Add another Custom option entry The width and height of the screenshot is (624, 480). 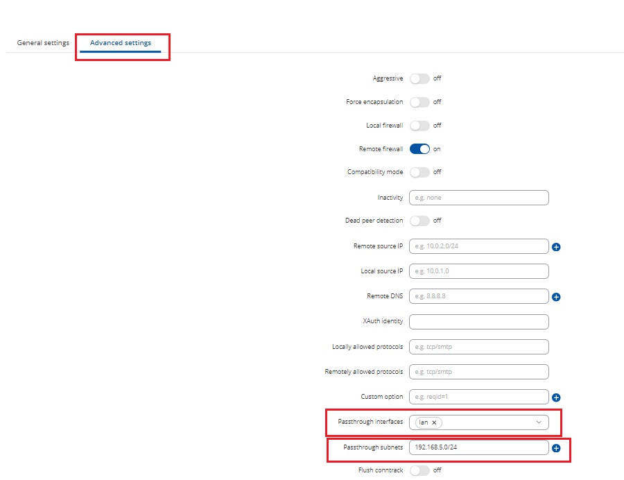point(556,398)
